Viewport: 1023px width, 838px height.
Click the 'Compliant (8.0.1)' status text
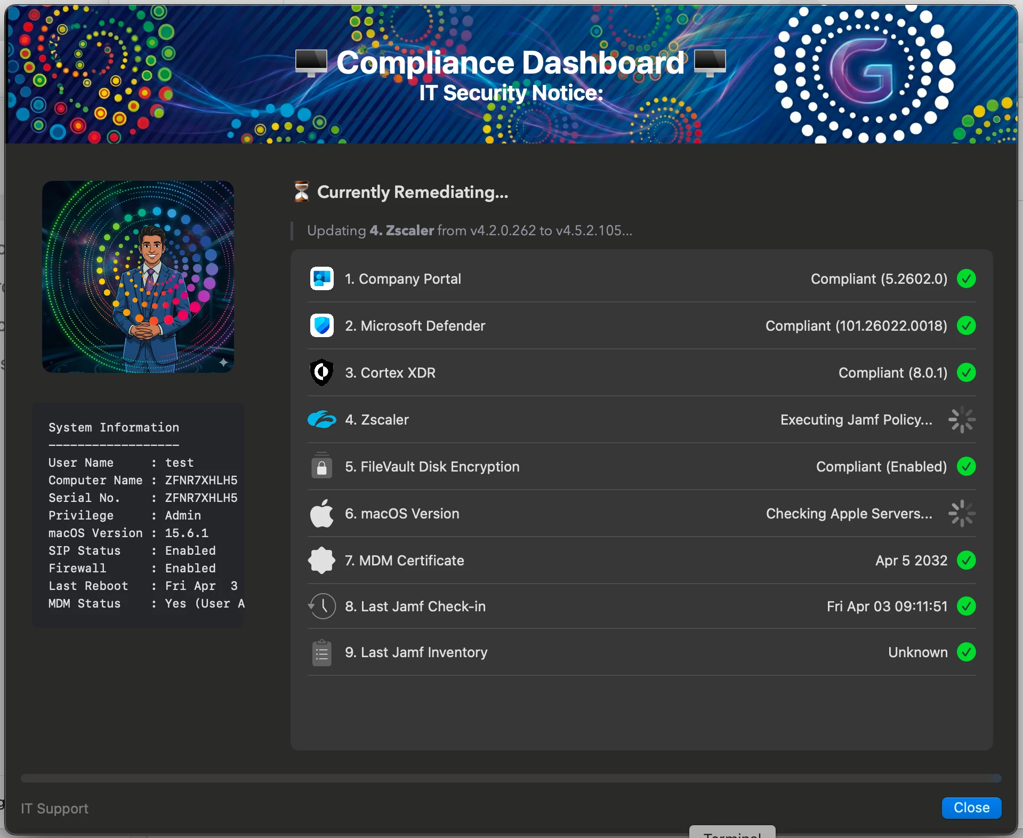pyautogui.click(x=892, y=373)
